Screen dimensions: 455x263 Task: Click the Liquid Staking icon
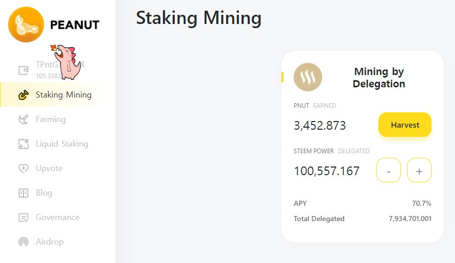tap(23, 144)
